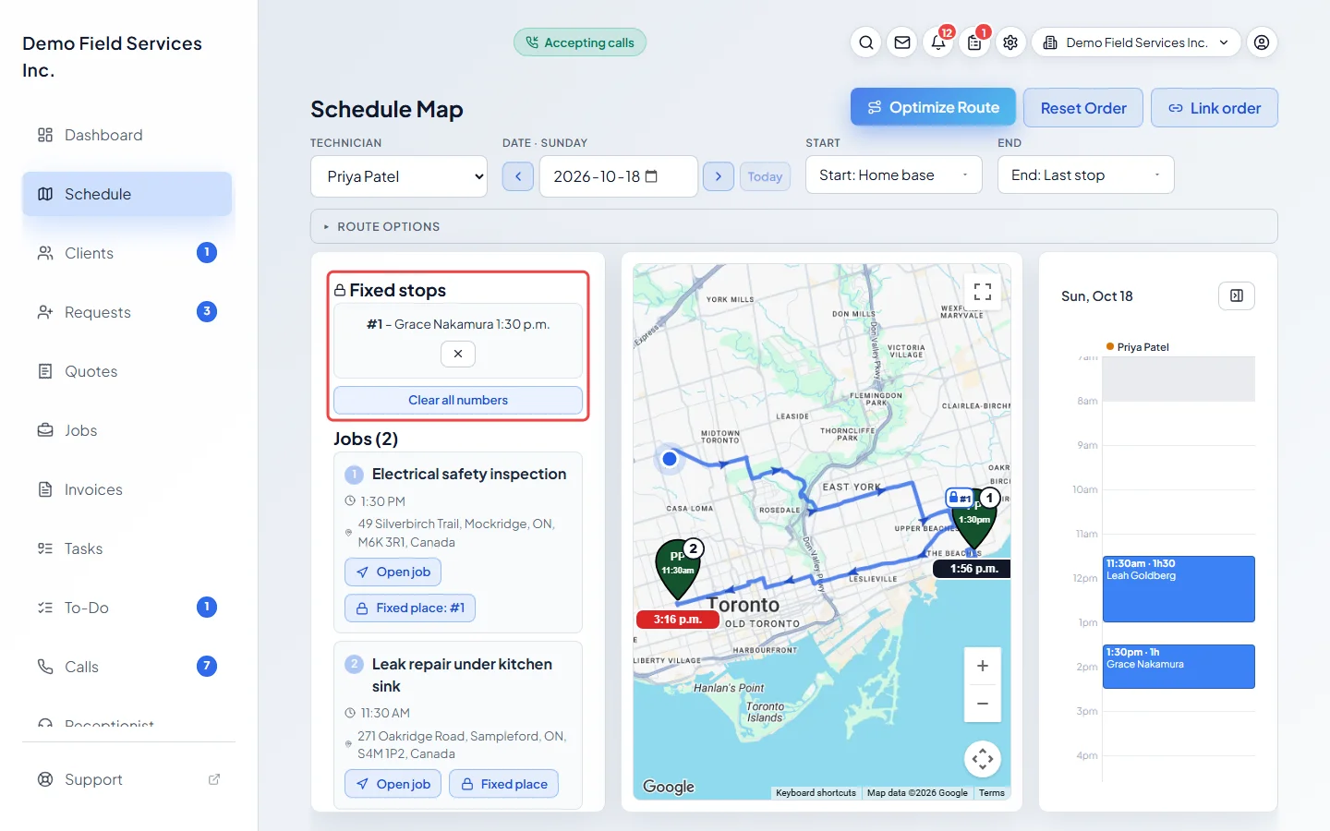Select the Grace Nakamura 1:30pm timeline event
The image size is (1330, 831).
pos(1179,667)
